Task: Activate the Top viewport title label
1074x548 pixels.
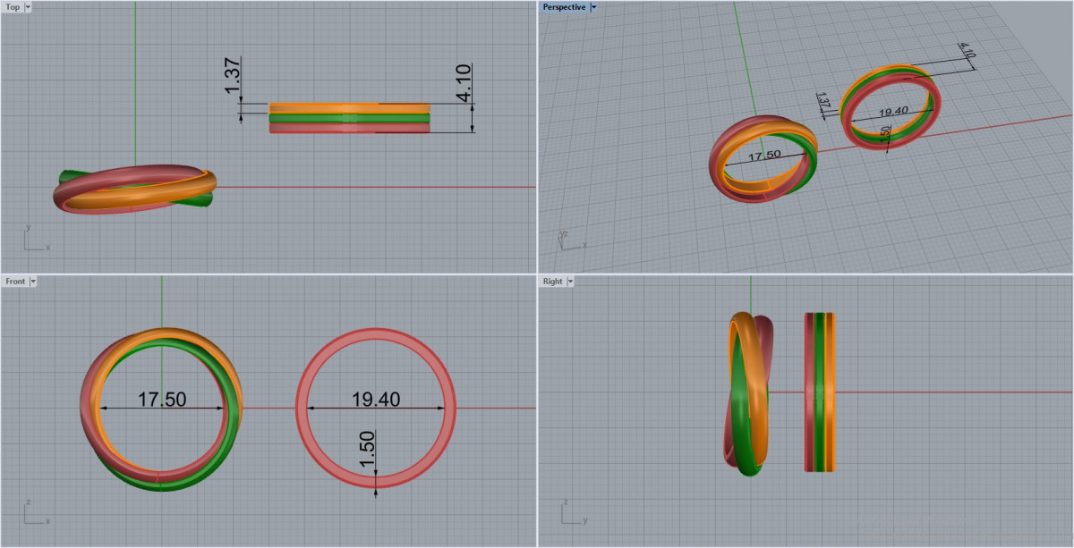Action: tap(13, 7)
